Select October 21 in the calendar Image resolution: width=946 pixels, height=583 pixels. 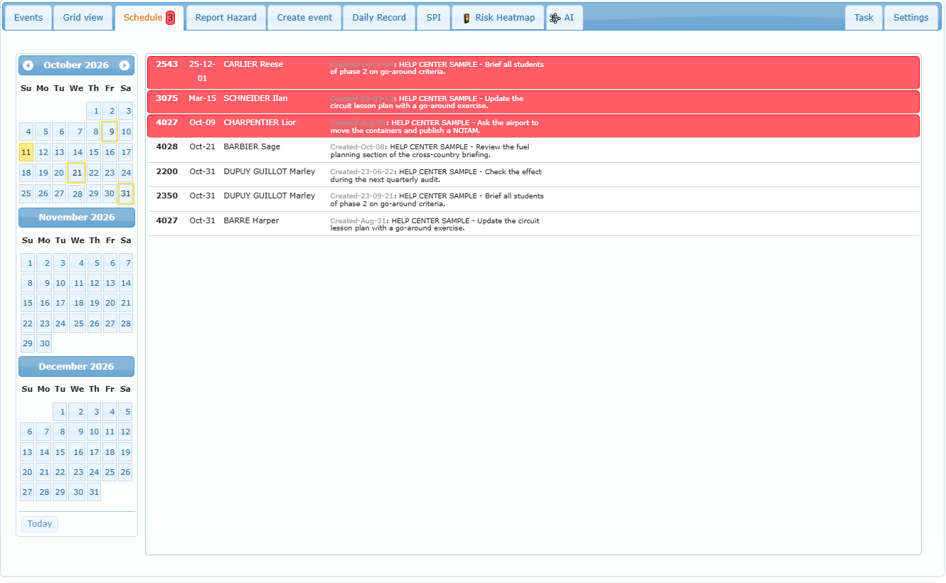point(77,173)
